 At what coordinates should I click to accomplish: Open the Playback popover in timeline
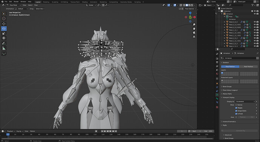[11, 131]
